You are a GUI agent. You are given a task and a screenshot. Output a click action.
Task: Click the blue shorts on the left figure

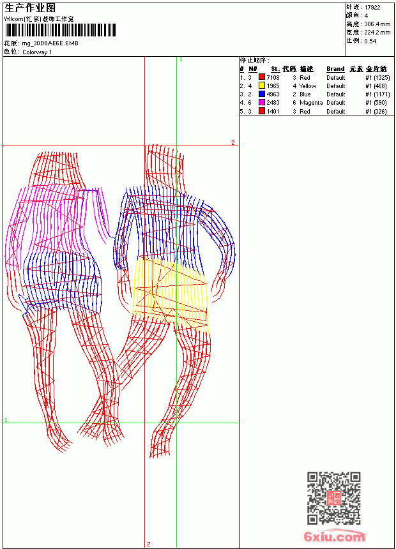tap(63, 280)
